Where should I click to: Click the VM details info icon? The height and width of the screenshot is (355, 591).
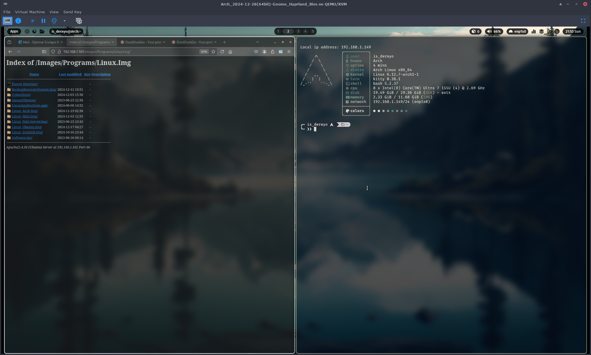point(18,21)
